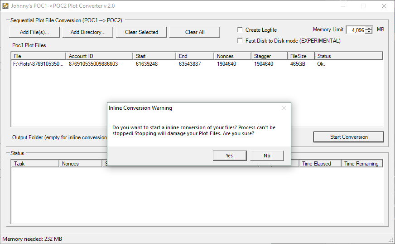This screenshot has width=395, height=244.
Task: Sort by the Account ID column header
Action: [99, 56]
